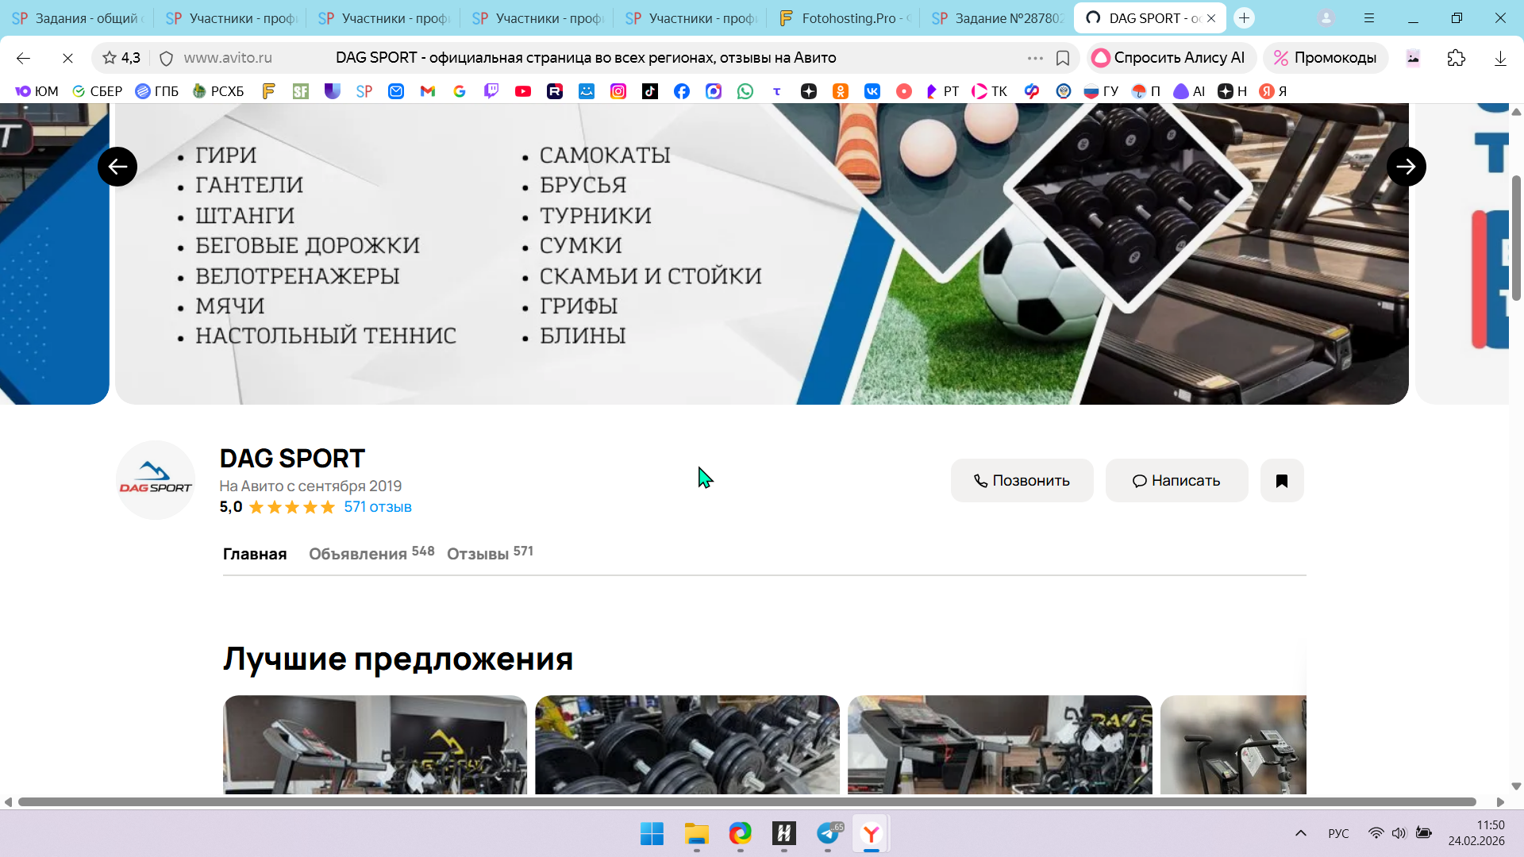This screenshot has width=1524, height=857.
Task: Open the downloads arrow icon
Action: (1499, 58)
